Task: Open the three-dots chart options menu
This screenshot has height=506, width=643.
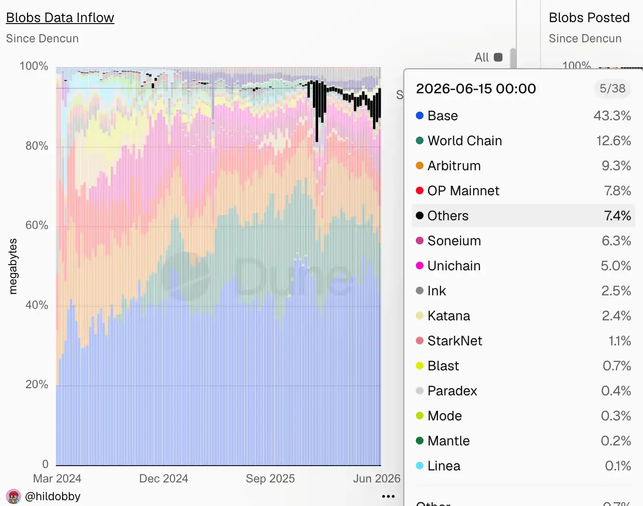Action: 388,496
